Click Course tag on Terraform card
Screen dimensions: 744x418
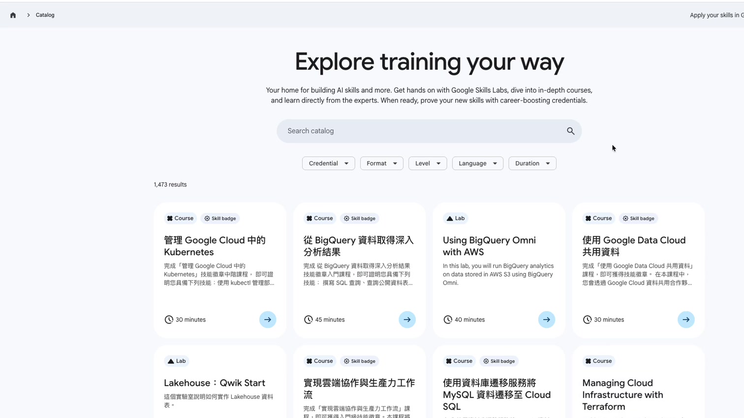[x=599, y=361]
